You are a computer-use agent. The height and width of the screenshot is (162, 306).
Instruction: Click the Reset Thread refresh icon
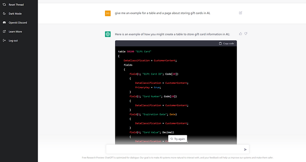point(4,5)
